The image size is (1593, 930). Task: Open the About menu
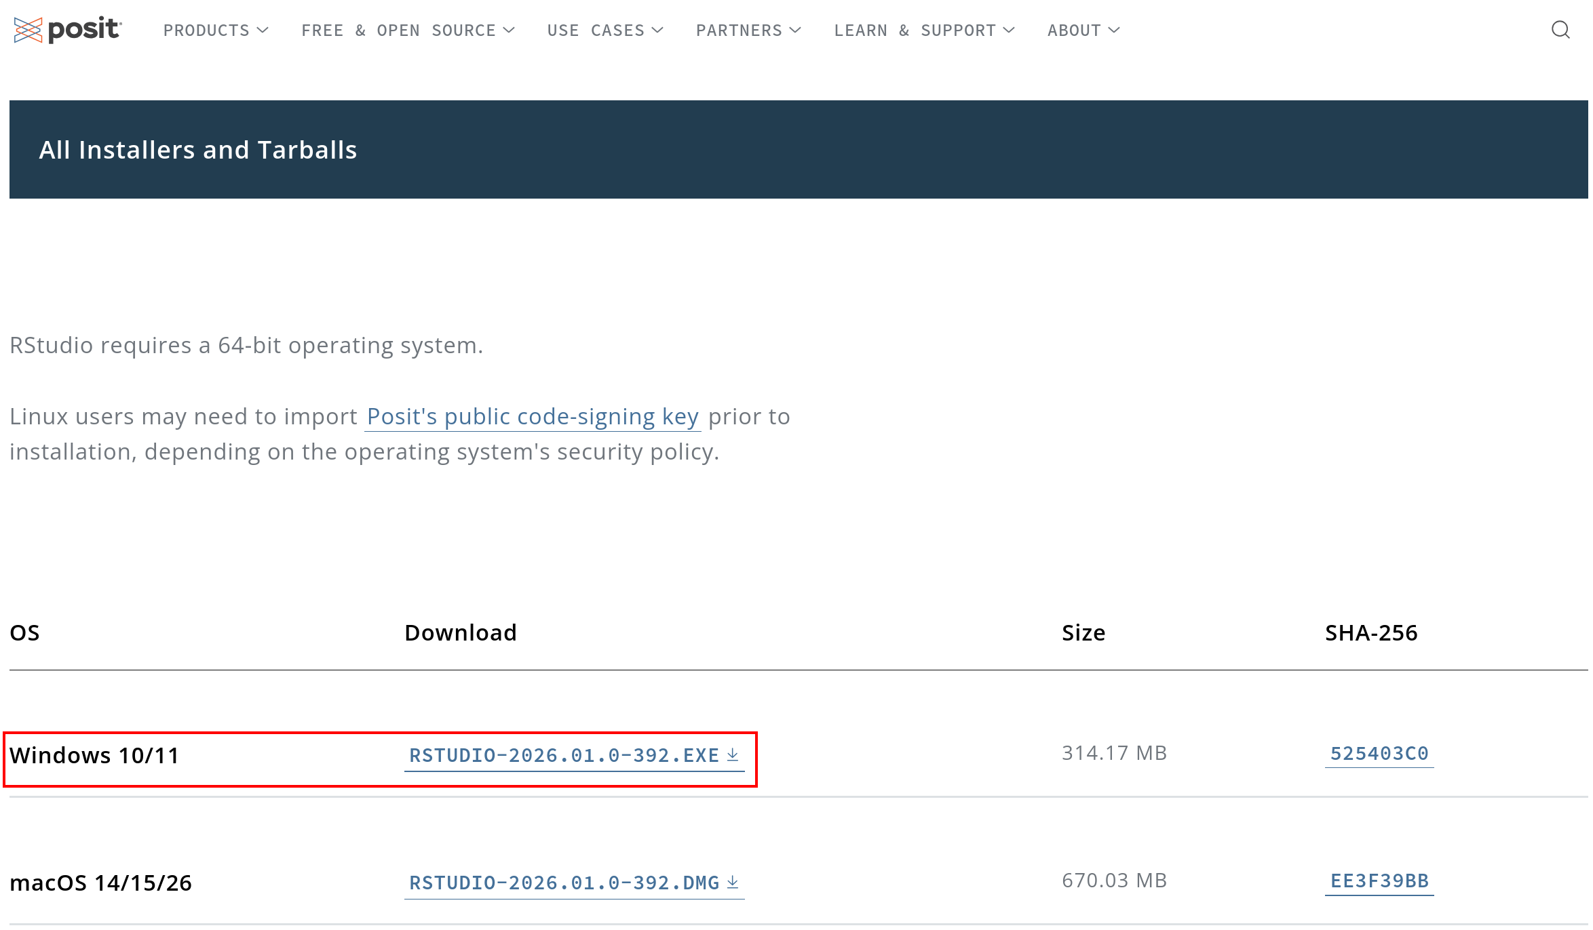coord(1074,31)
